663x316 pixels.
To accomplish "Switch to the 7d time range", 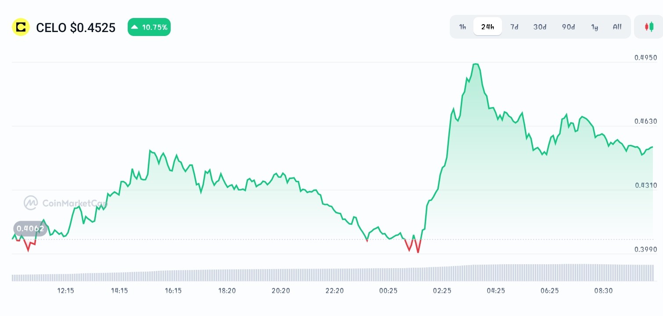I will tap(514, 27).
